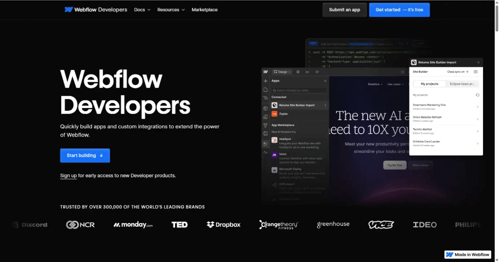The height and width of the screenshot is (262, 499).
Task: Click the Relume Site Builder logo icon
Action: (274, 105)
